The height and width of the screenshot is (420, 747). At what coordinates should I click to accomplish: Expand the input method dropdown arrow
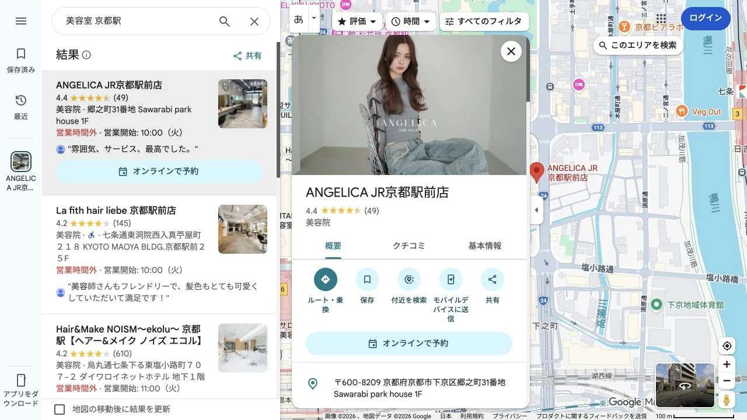314,18
